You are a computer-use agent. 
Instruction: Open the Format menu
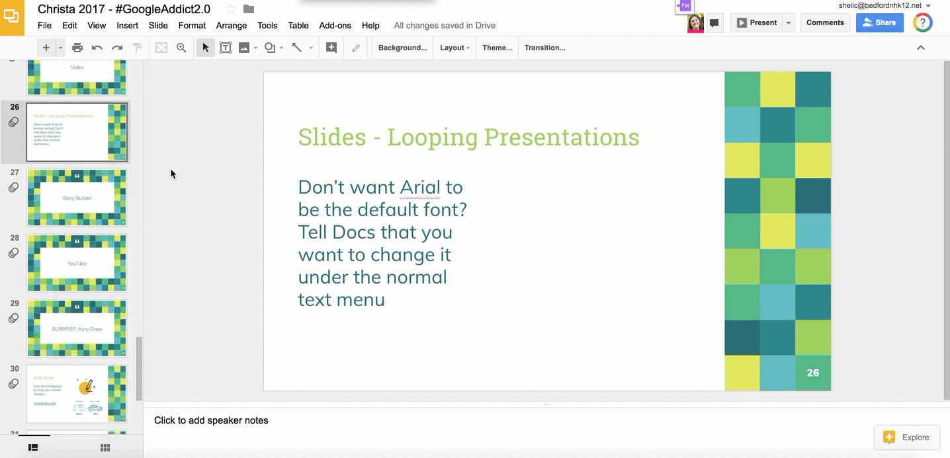192,26
